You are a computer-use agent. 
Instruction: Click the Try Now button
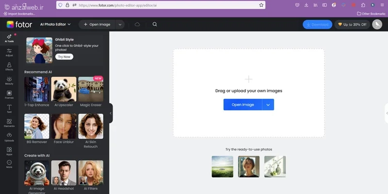64,57
